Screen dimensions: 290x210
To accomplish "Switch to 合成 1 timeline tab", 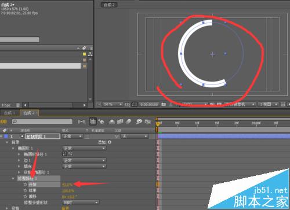I will coord(9,113).
